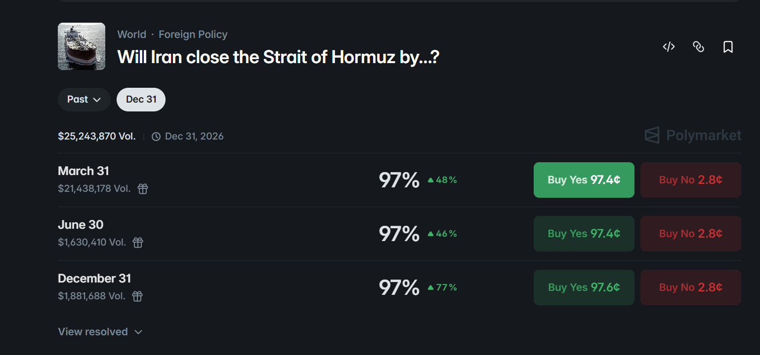Click gift rewards icon for June 30

pyautogui.click(x=138, y=243)
